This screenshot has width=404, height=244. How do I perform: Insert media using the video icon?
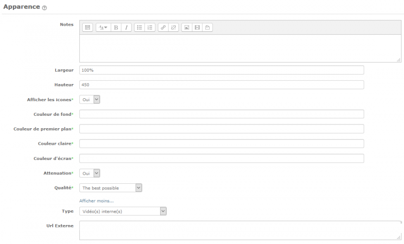[197, 28]
